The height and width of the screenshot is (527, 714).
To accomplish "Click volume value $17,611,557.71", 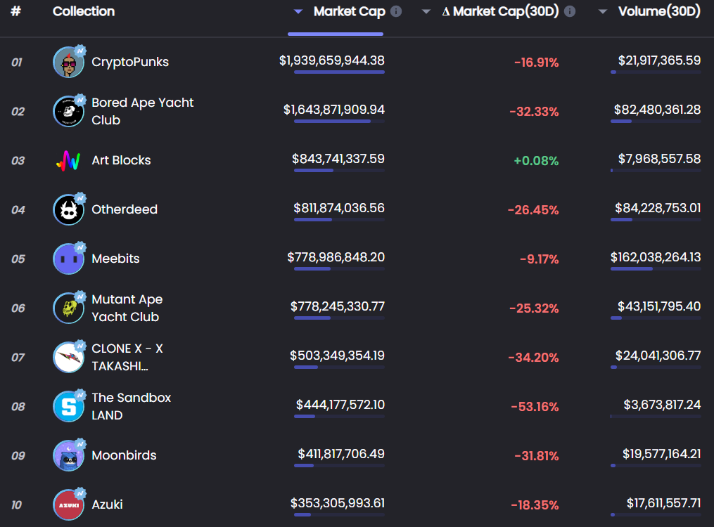I will pos(663,503).
